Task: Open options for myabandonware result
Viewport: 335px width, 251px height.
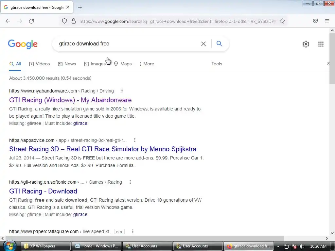Action: click(122, 91)
